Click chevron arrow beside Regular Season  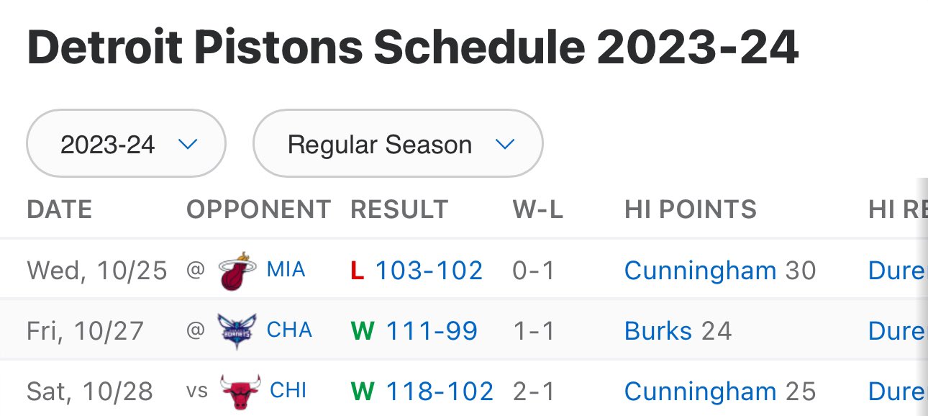pos(505,145)
